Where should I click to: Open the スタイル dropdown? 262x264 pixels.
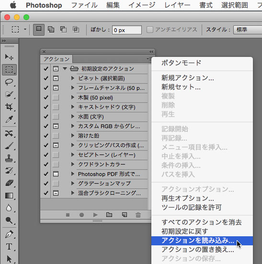pos(248,30)
